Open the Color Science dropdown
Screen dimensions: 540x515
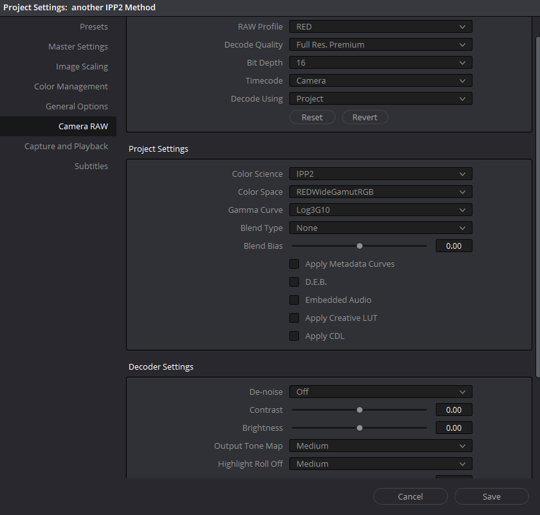380,174
